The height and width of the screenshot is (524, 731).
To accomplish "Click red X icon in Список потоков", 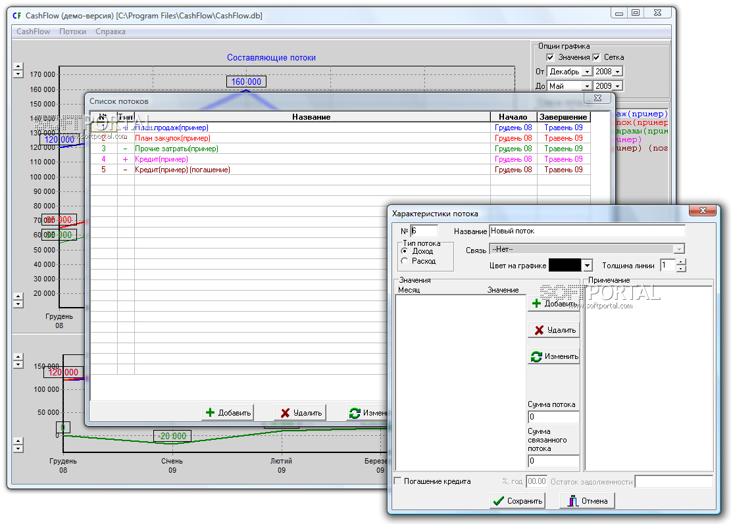I will click(x=285, y=413).
